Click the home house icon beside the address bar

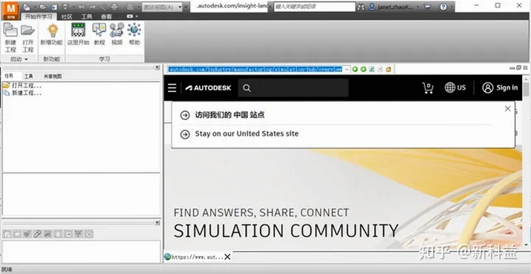388,70
